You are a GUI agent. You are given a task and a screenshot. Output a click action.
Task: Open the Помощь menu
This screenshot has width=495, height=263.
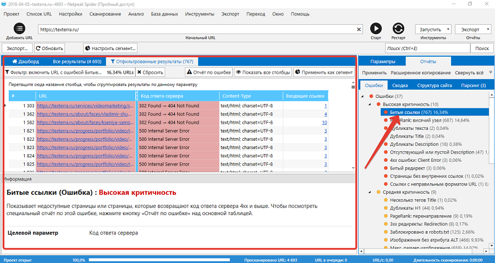(x=300, y=14)
